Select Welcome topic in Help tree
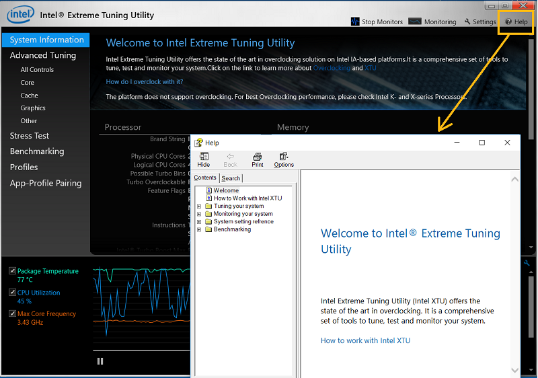Image resolution: width=538 pixels, height=378 pixels. [226, 190]
